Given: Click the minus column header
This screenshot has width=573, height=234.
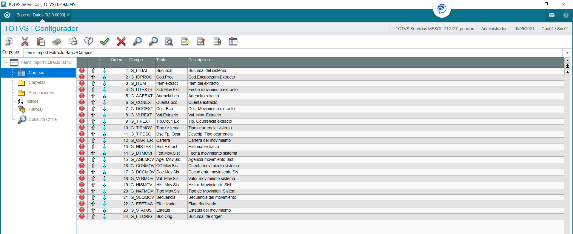Looking at the screenshot, I should point(93,62).
